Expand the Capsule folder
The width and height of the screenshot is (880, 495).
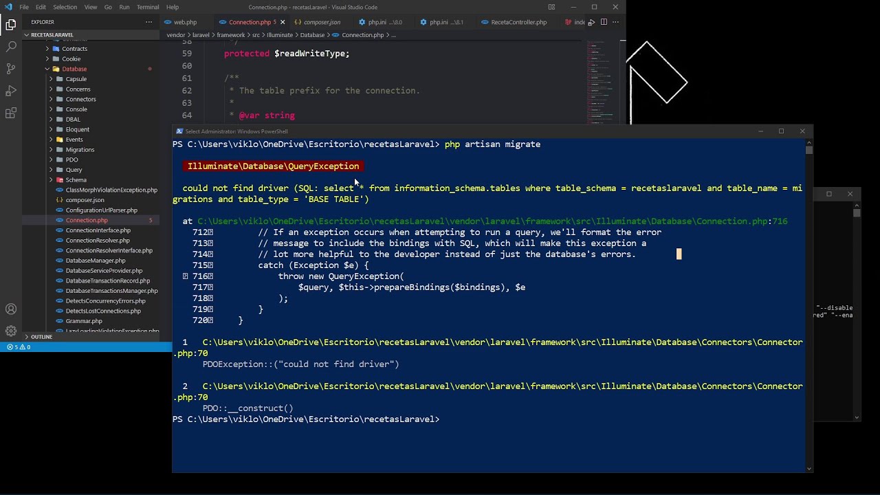(x=76, y=79)
